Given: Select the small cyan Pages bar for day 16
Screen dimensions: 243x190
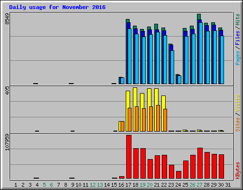Looking at the screenshot, I should 122,81.
